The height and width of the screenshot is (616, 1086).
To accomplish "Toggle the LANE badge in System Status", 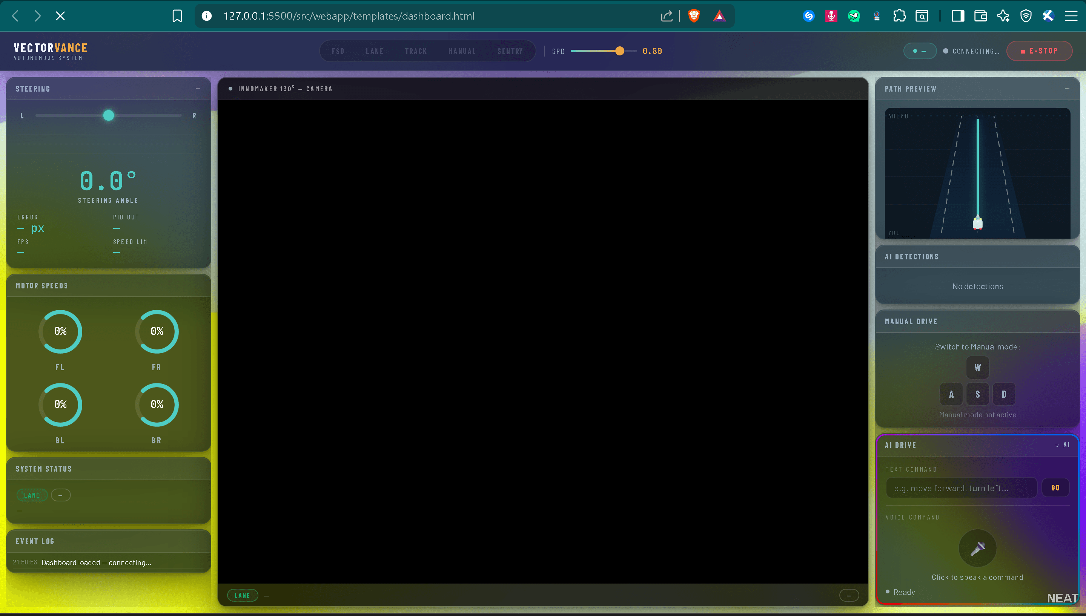I will 32,495.
